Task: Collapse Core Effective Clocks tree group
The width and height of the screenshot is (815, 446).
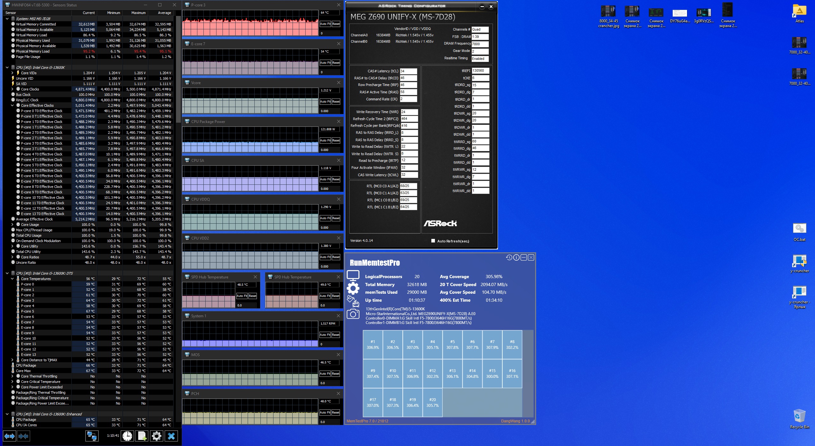Action: click(12, 105)
